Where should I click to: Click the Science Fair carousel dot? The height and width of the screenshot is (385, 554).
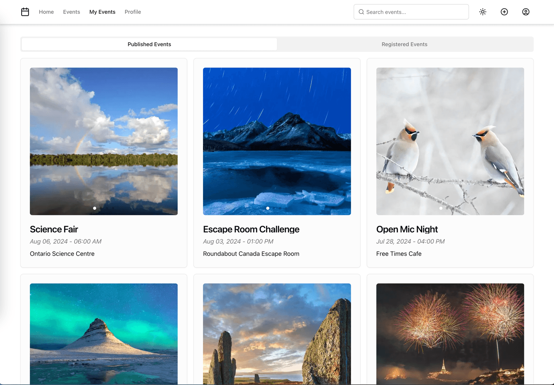click(x=95, y=208)
